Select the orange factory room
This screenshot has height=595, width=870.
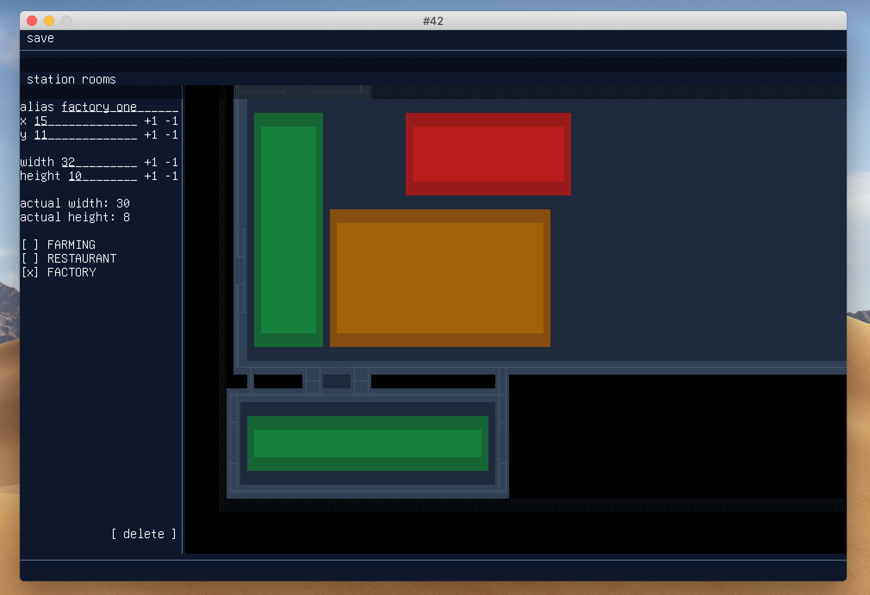coord(440,278)
